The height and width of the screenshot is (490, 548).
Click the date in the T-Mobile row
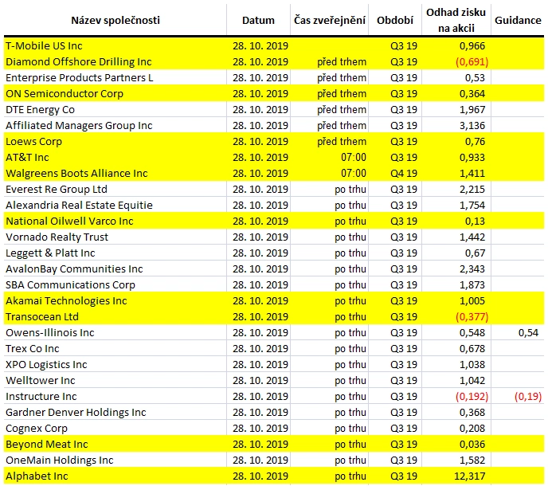point(260,45)
